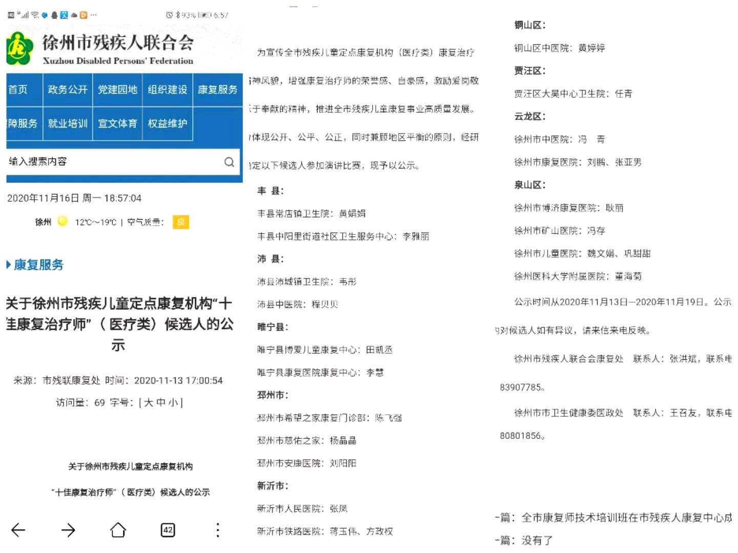The width and height of the screenshot is (738, 553).
Task: Tap the line 新沂市人民医院:张凤
Action: click(x=302, y=508)
